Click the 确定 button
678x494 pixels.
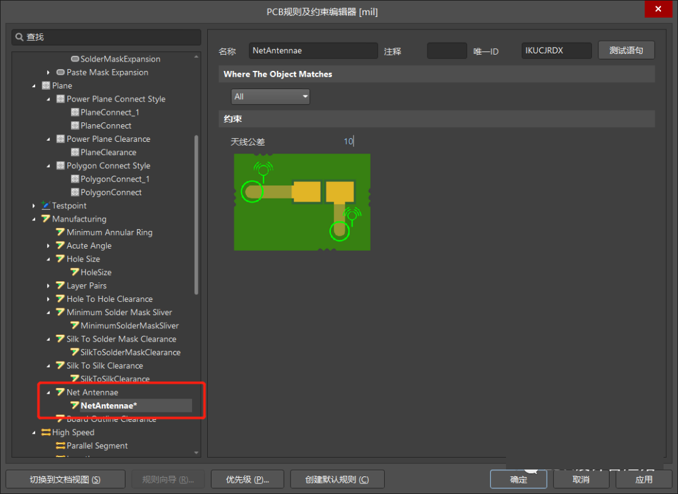[519, 480]
